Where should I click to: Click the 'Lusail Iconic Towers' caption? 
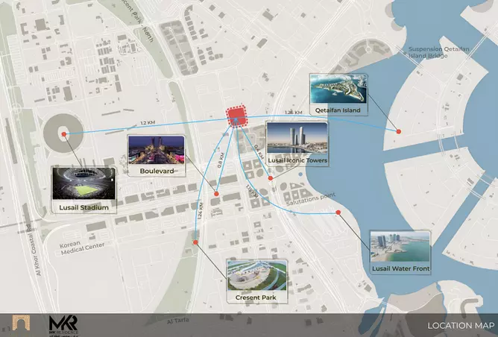tap(297, 160)
